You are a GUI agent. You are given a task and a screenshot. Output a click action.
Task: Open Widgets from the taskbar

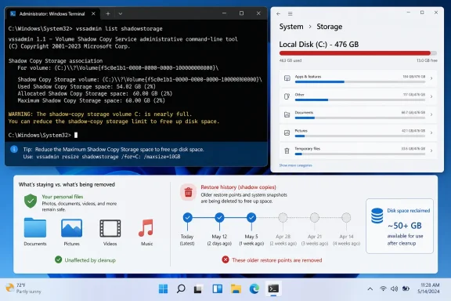(x=217, y=288)
